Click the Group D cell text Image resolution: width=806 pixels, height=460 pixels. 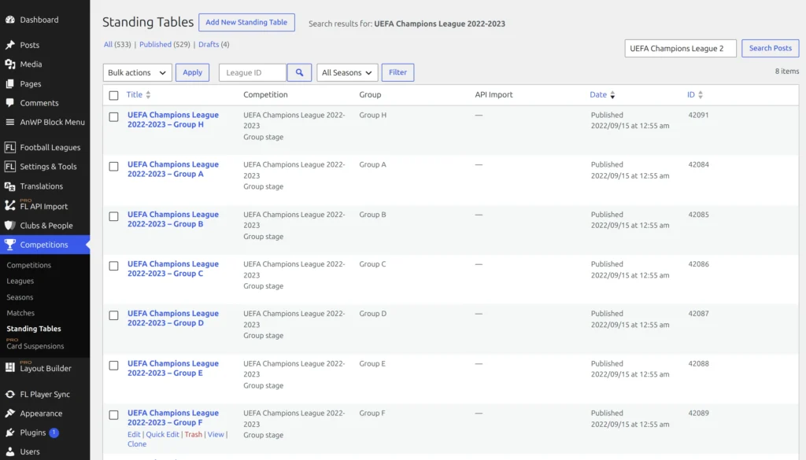pos(372,314)
